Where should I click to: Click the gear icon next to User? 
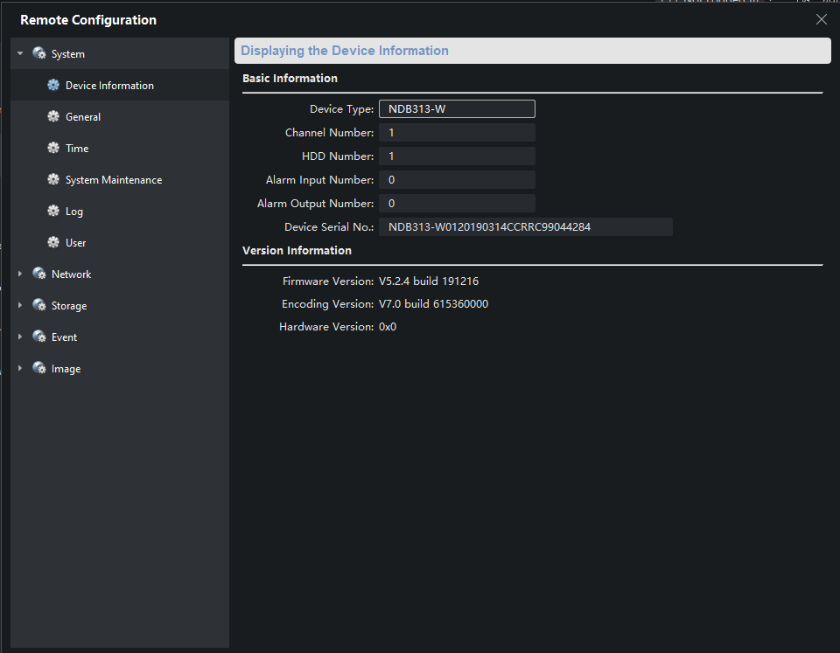click(53, 243)
